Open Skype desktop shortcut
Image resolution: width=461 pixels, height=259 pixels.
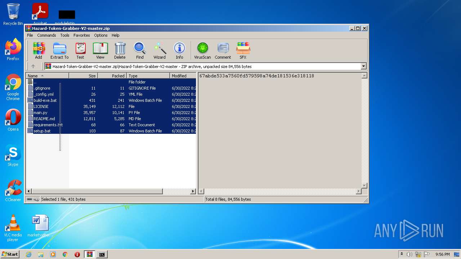(13, 155)
